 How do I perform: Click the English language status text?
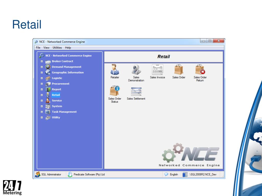point(174,175)
